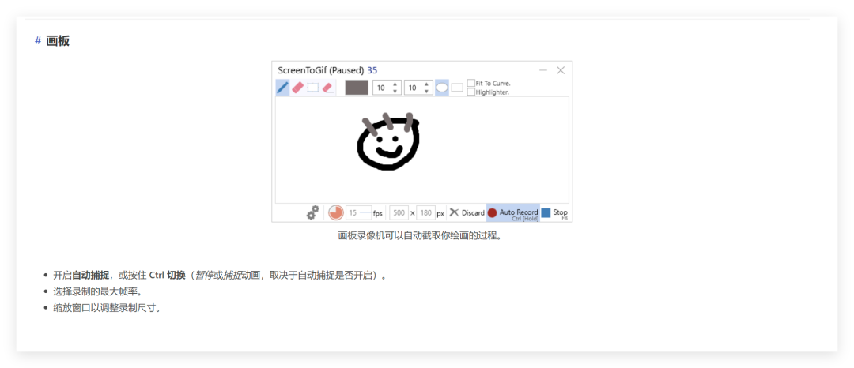Click the orange frame rate clock icon

336,212
